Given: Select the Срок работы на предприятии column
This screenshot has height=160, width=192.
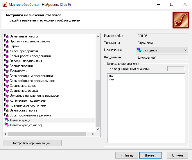Looking at the screenshot, I should [x=31, y=76].
